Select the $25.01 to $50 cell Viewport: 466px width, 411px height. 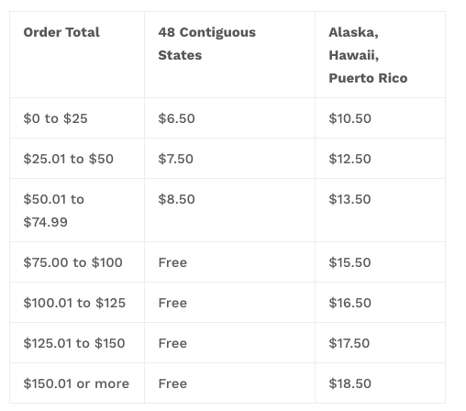pos(69,159)
